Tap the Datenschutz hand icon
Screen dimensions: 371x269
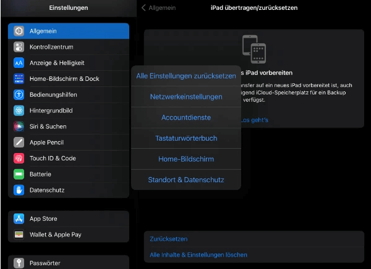19,190
